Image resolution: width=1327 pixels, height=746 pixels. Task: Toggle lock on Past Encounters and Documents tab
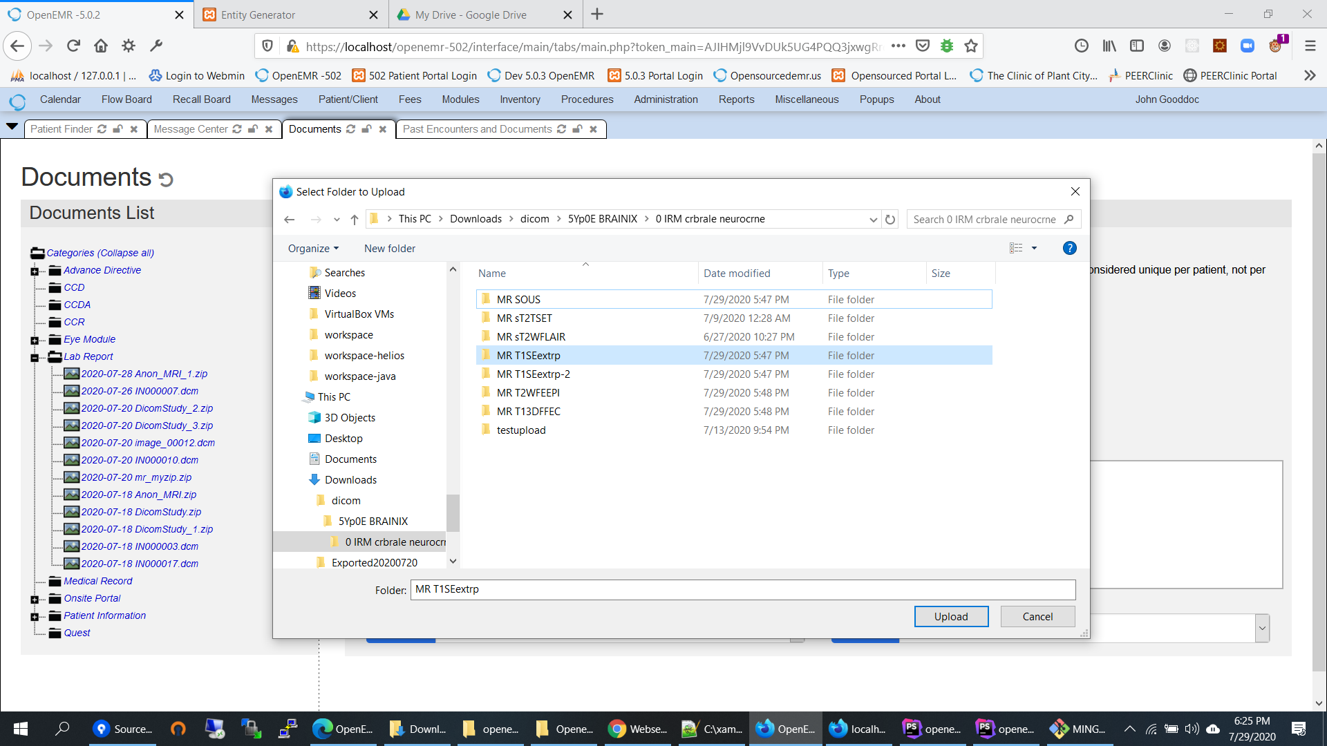click(x=577, y=129)
